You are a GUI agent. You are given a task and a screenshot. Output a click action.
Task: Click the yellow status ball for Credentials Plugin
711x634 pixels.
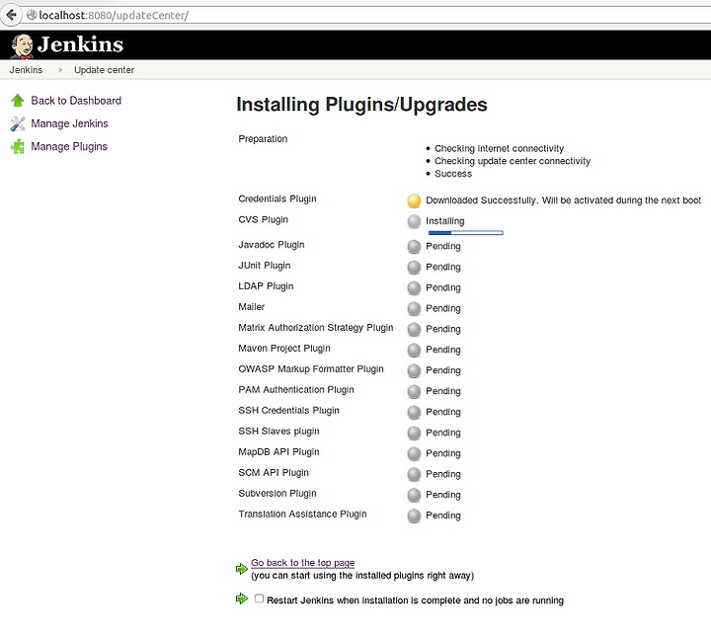coord(414,200)
